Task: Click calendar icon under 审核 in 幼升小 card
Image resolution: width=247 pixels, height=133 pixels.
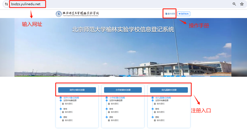Action: click(x=63, y=112)
